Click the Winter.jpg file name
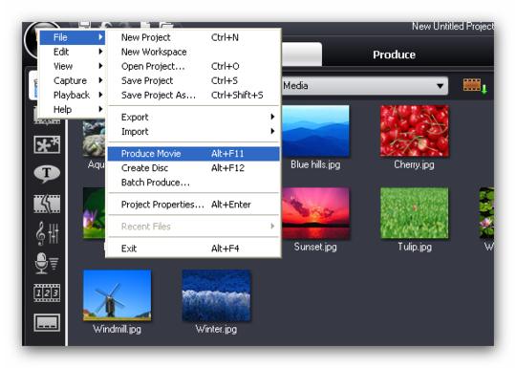The image size is (516, 368). (216, 329)
